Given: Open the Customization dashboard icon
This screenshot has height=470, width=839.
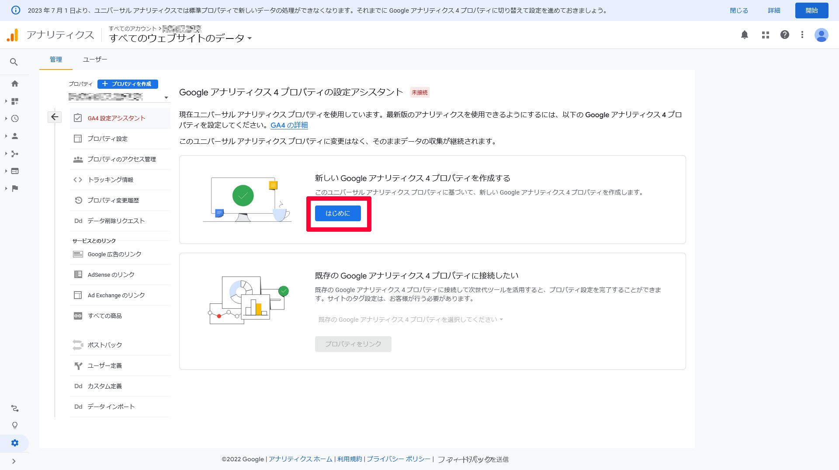Looking at the screenshot, I should (x=15, y=101).
